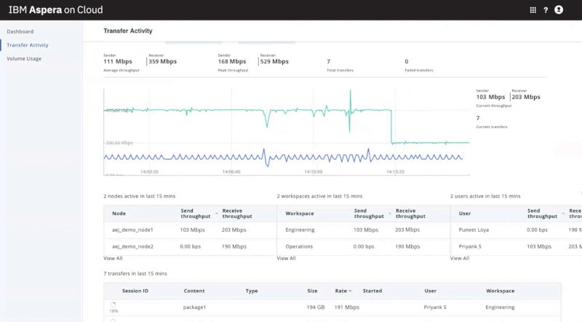Click the 529 Mbps peak receiver throughput

click(274, 61)
